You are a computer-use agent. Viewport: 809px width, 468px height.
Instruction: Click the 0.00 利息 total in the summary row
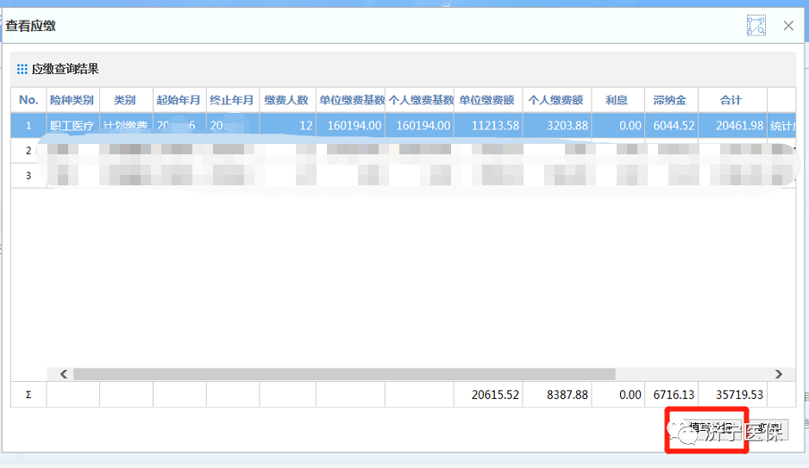pyautogui.click(x=618, y=394)
